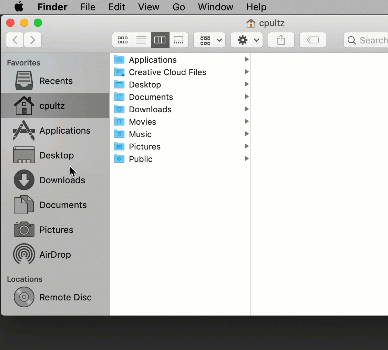Expand the Documents folder column arrow
The width and height of the screenshot is (388, 350).
[x=246, y=96]
